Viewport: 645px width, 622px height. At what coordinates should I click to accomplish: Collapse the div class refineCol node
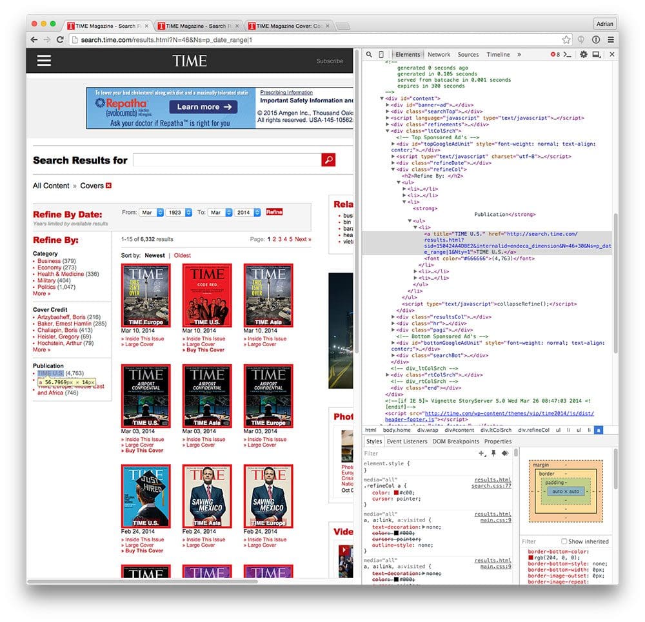tap(393, 170)
